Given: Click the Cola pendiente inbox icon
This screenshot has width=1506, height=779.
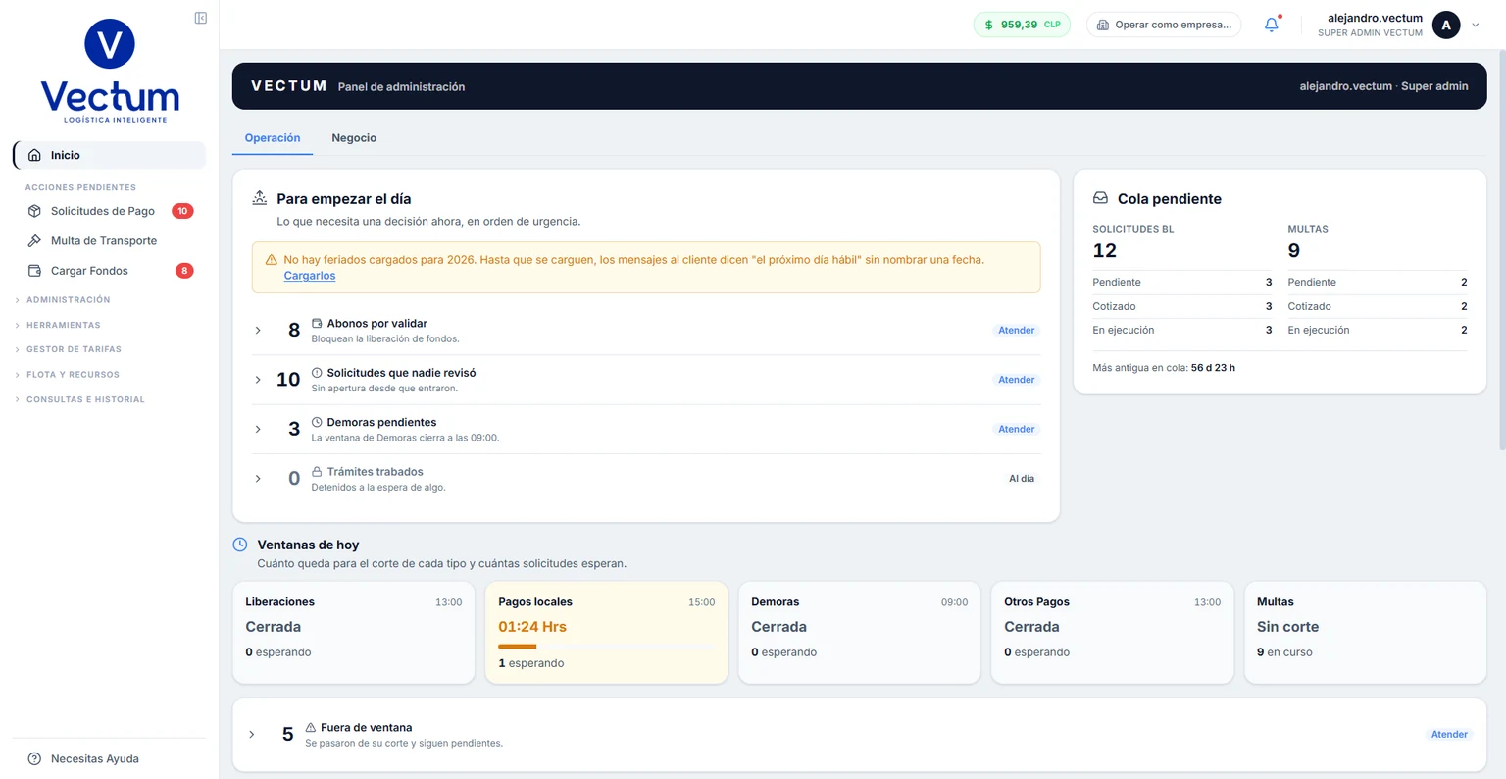Looking at the screenshot, I should coord(1100,198).
